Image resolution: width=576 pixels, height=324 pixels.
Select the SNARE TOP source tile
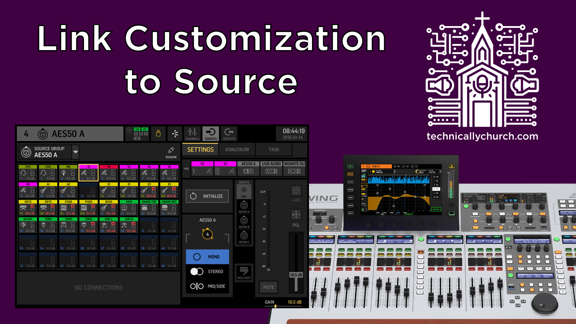pyautogui.click(x=149, y=208)
